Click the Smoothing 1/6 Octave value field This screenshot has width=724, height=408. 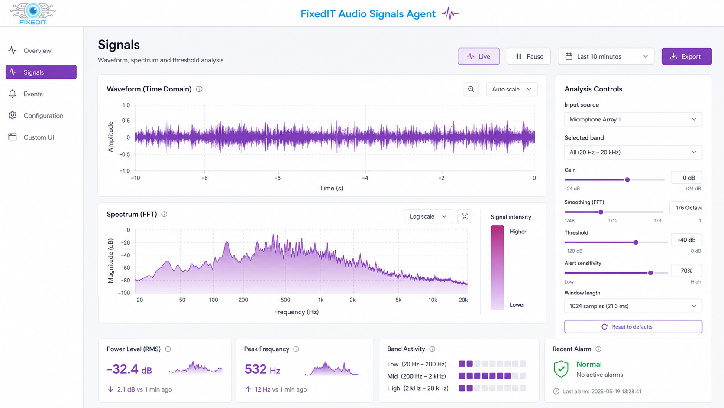686,208
